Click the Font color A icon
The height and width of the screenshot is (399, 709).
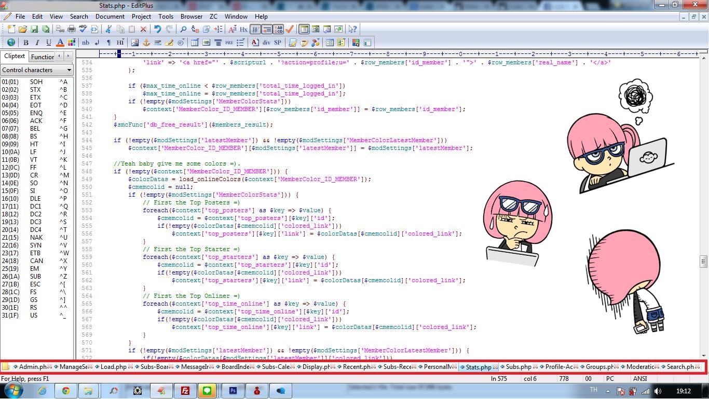(60, 43)
